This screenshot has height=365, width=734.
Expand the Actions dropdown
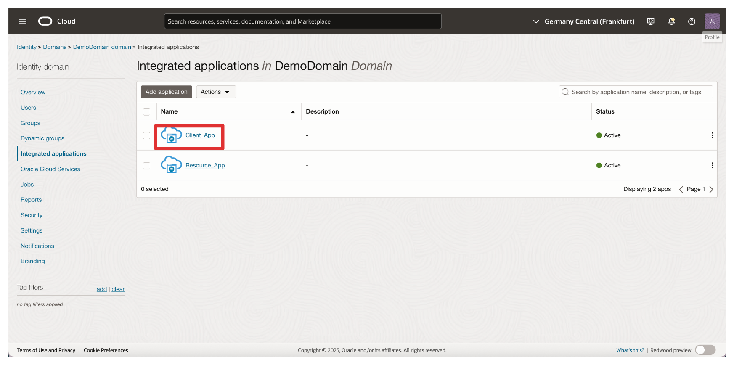coord(215,92)
